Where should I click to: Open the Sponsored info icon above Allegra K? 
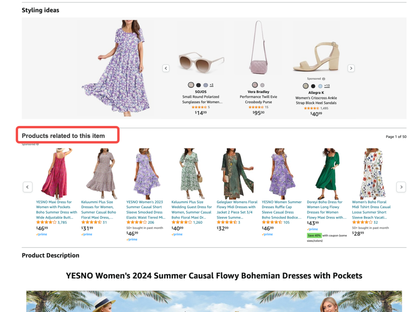point(324,79)
